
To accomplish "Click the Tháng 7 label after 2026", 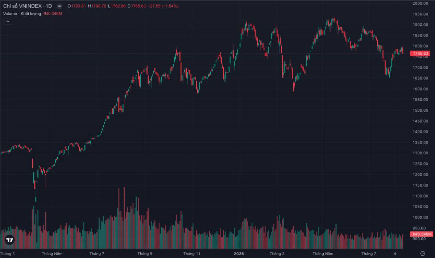I will [x=369, y=254].
